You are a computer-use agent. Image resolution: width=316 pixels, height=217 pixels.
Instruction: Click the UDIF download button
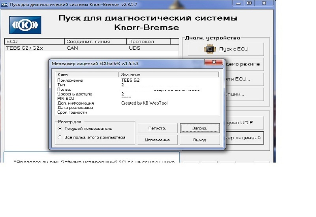(245, 123)
